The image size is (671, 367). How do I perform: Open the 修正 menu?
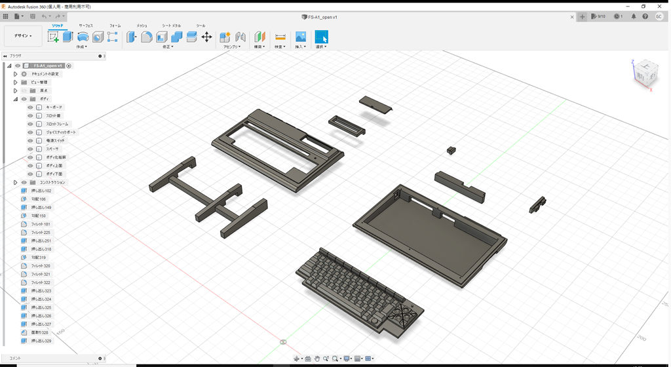168,47
